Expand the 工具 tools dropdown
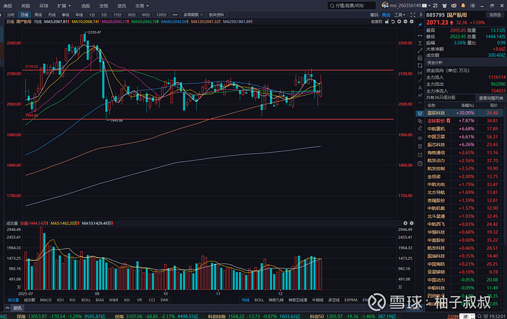 pyautogui.click(x=400, y=13)
